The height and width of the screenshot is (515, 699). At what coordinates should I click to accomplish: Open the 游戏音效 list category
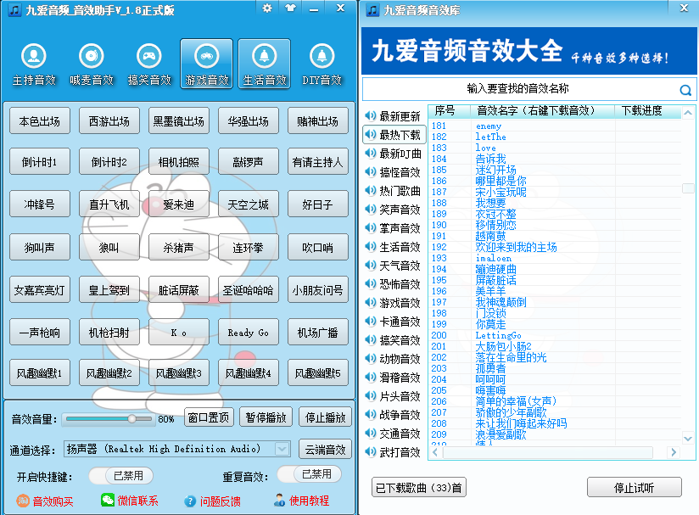(394, 303)
